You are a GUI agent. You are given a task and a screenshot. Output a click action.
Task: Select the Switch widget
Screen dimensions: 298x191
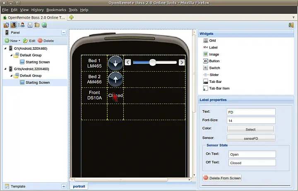(211, 68)
